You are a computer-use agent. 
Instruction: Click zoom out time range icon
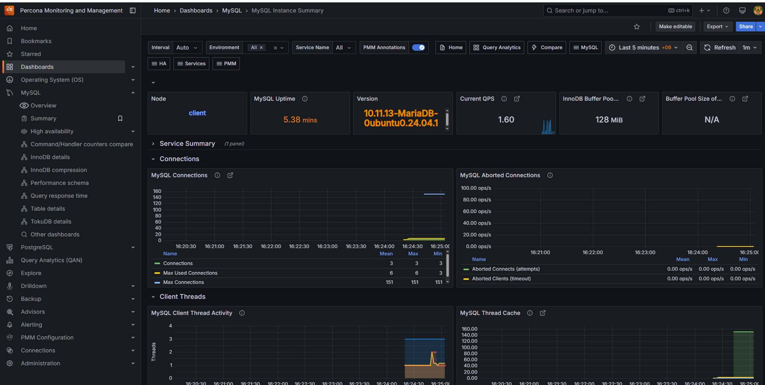(x=690, y=48)
